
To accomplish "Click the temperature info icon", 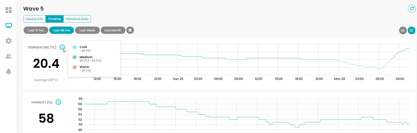I will pyautogui.click(x=62, y=47).
